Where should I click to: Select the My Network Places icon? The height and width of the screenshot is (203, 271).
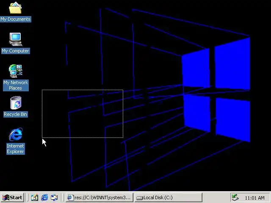[16, 71]
